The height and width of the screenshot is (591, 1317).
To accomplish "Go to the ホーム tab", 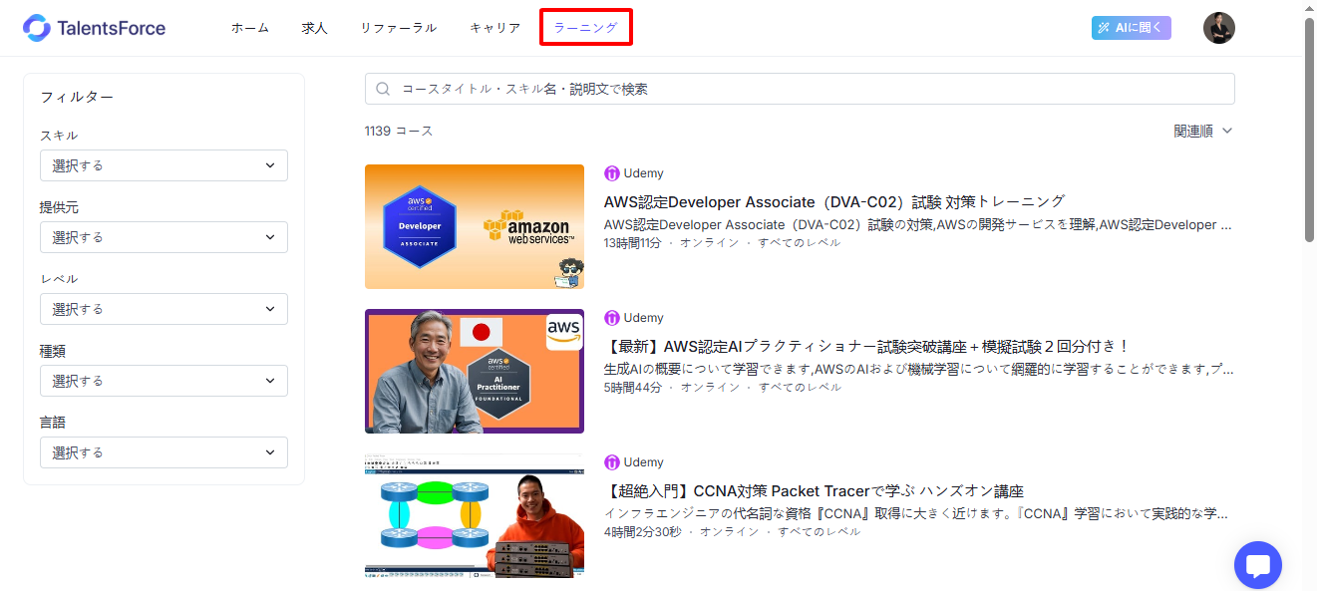I will (250, 28).
